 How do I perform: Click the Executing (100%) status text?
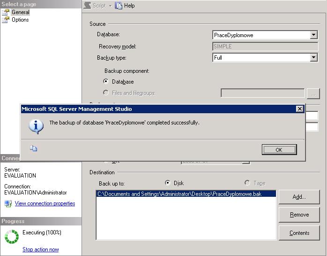coord(42,233)
